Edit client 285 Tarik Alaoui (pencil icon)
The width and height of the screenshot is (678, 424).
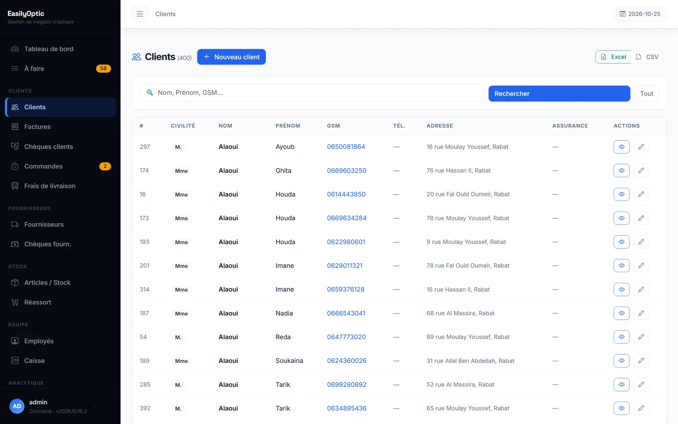641,384
